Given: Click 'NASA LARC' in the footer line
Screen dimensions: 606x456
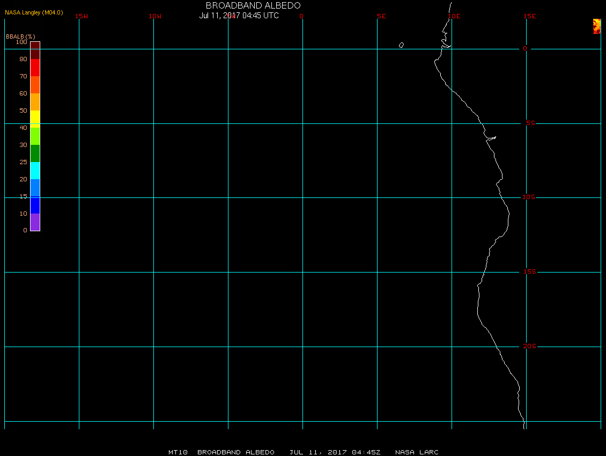Looking at the screenshot, I should click(417, 452).
